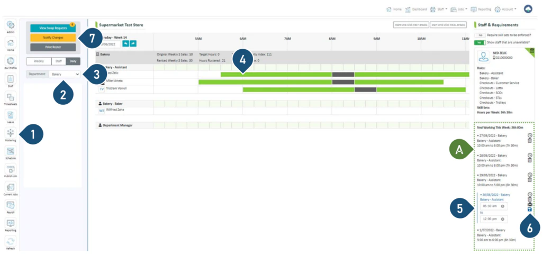The image size is (542, 255).
Task: Save the 30/06/2022 shift times
Action: point(529,210)
